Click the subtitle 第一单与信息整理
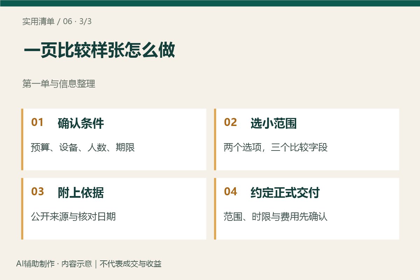This screenshot has height=280, width=420. point(59,84)
